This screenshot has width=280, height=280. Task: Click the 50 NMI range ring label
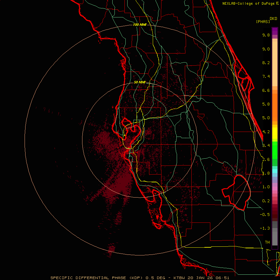coord(140,82)
